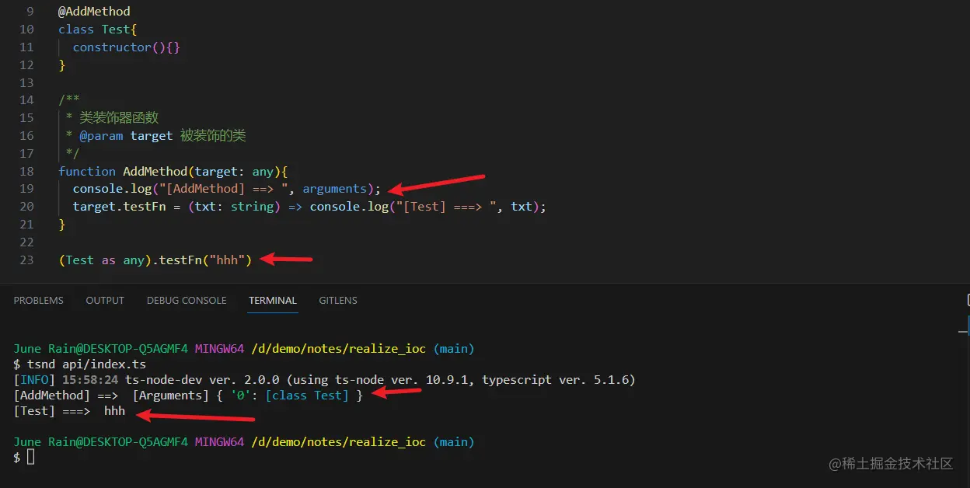Click gutter line number 23
This screenshot has width=970, height=488.
[x=26, y=260]
